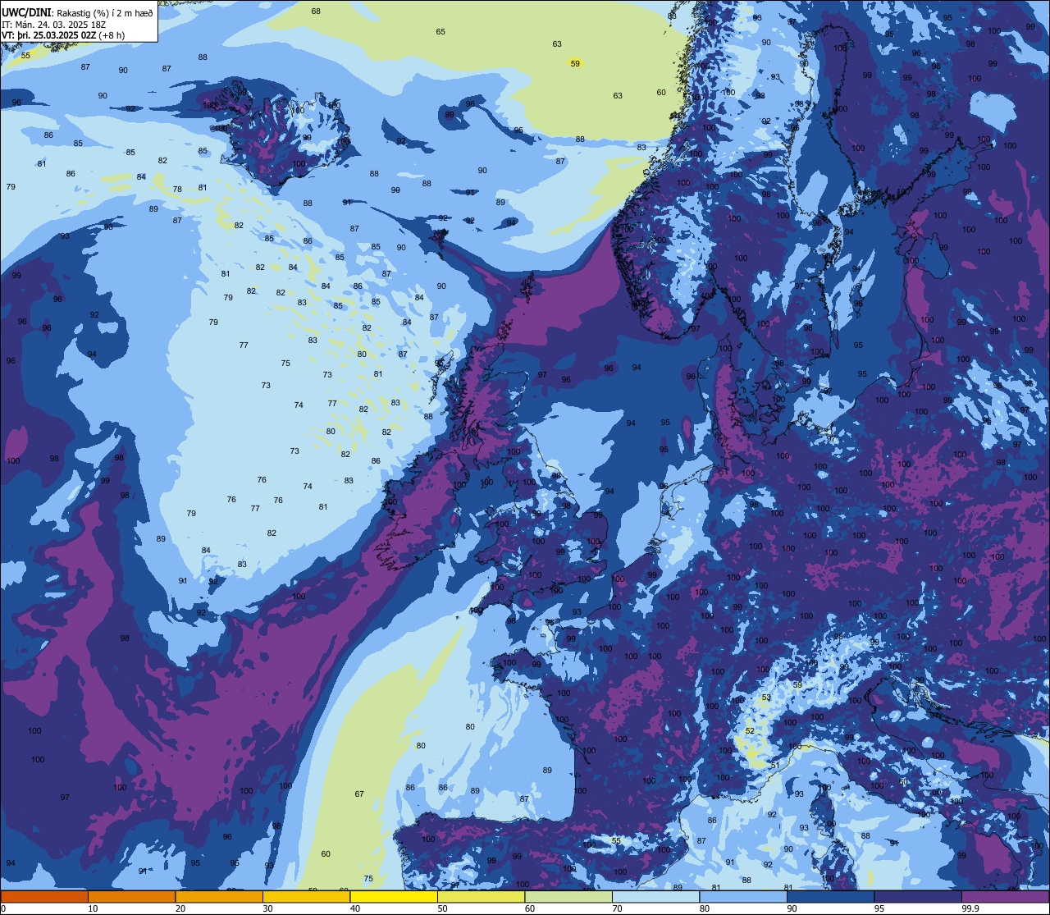Click the 95–99.9 dark navy legend segment
Image resolution: width=1050 pixels, height=915 pixels.
pos(918,897)
